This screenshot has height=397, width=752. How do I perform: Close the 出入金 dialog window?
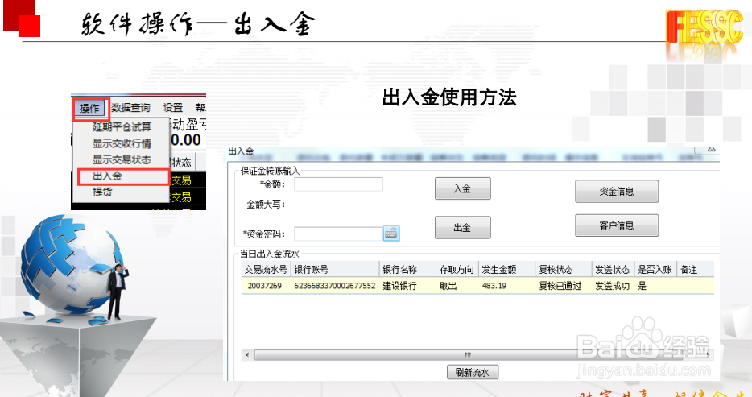coord(711,149)
